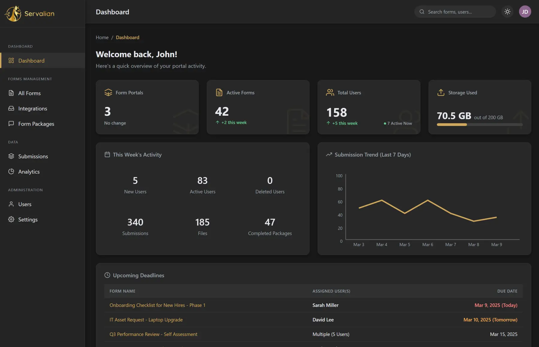The height and width of the screenshot is (347, 539).
Task: Click the Upcoming Deadlines clock icon
Action: click(107, 275)
